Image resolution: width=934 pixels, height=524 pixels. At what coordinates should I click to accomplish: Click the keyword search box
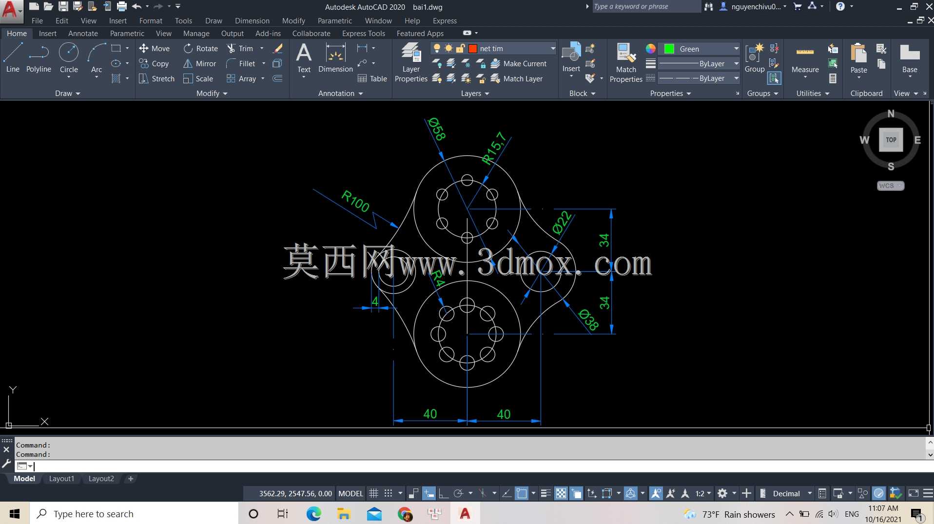(x=645, y=6)
